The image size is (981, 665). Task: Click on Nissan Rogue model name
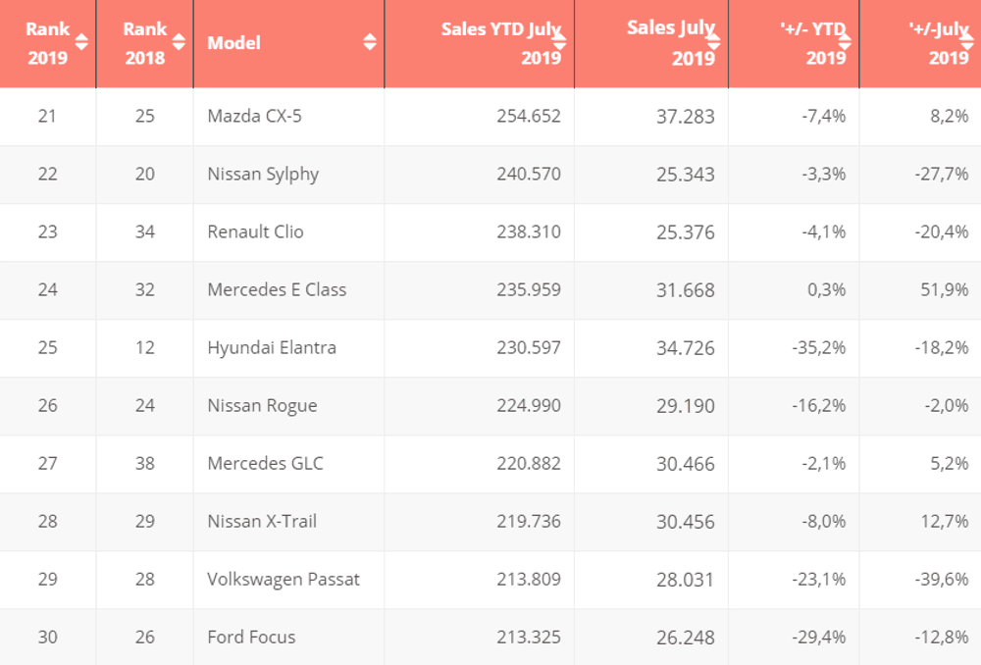coord(262,405)
